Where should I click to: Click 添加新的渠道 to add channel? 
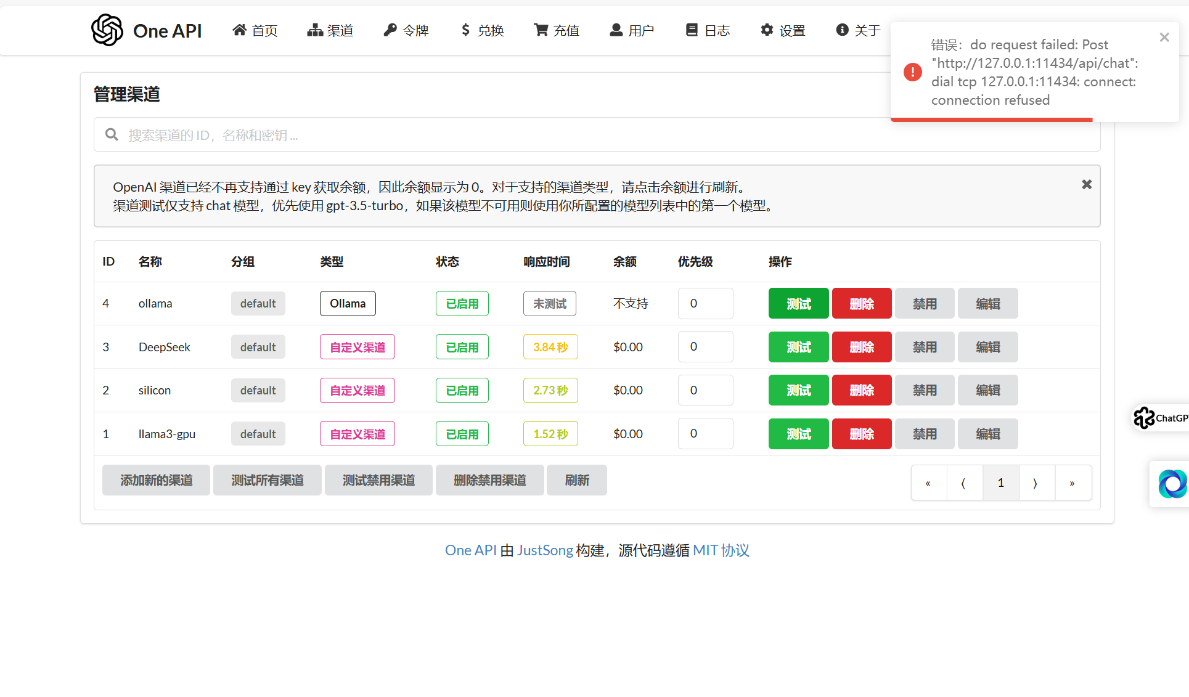click(x=156, y=480)
